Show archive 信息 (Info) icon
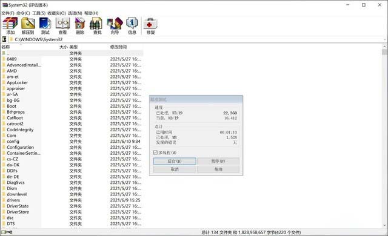 tap(132, 25)
